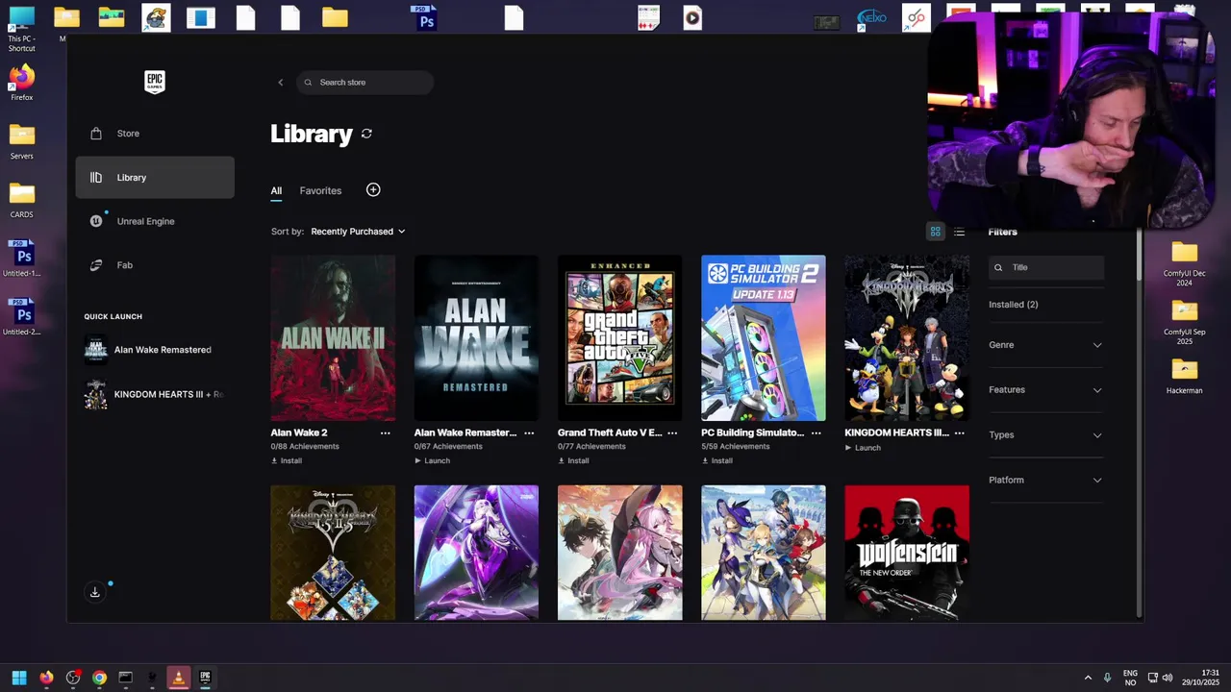Select Firefox desktop shortcut
This screenshot has width=1231, height=692.
22,83
